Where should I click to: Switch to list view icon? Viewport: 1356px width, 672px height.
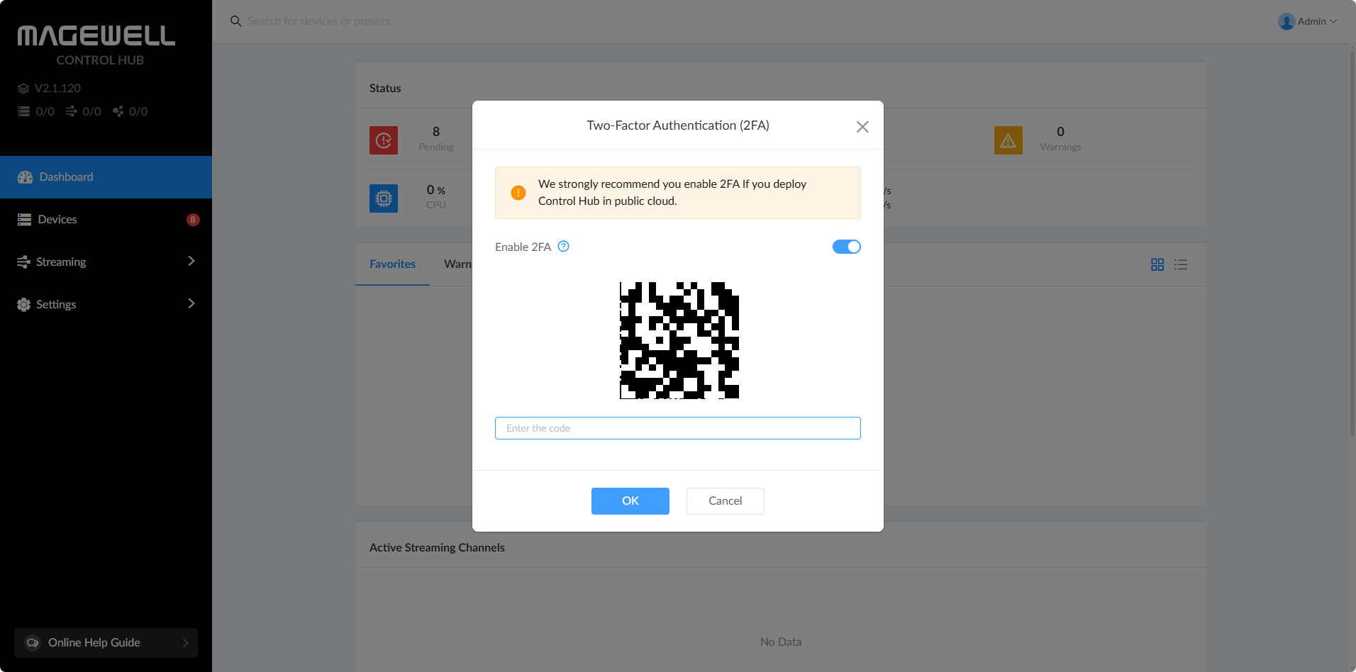pyautogui.click(x=1181, y=264)
